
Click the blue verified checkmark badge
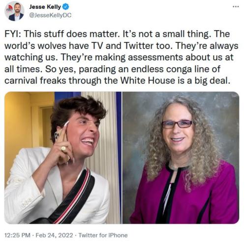pyautogui.click(x=66, y=7)
